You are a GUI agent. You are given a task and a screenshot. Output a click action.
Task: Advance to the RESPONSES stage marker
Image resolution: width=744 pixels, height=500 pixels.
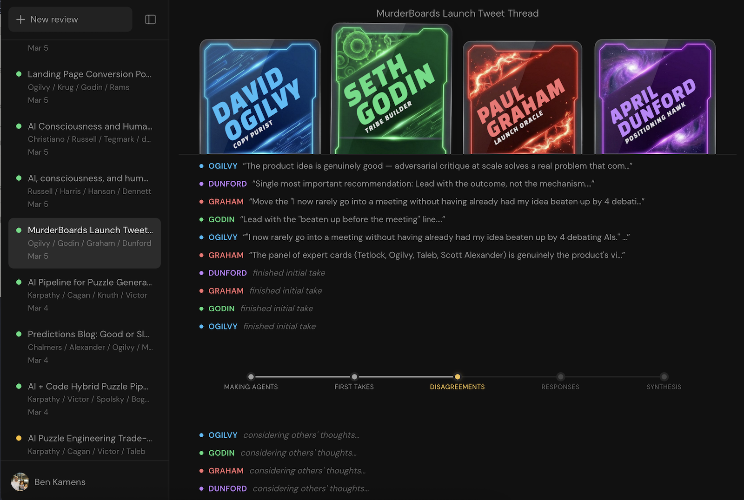click(x=560, y=377)
